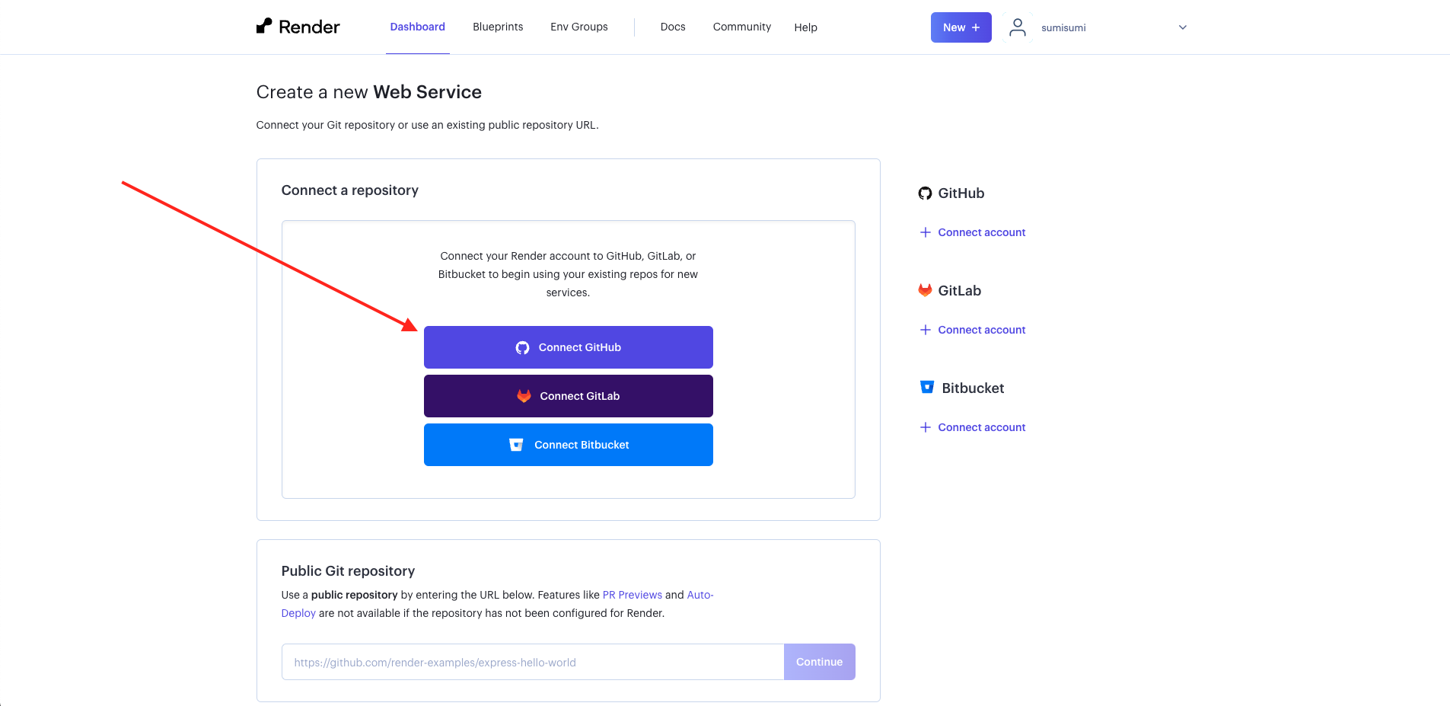
Task: Select the Bitbucket bucket icon in sidebar
Action: point(926,387)
